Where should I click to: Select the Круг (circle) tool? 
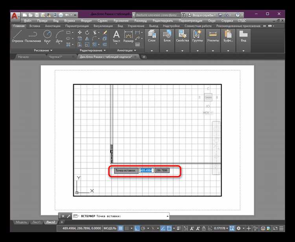(47, 37)
